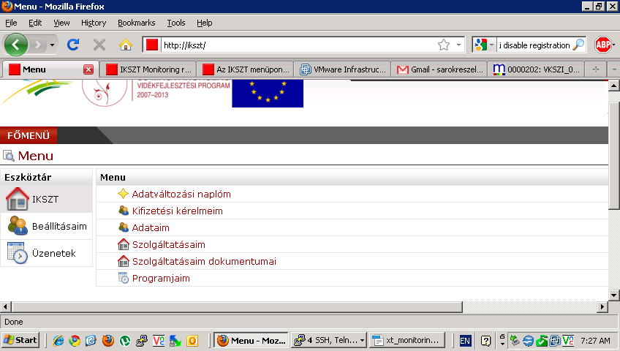620x351 pixels.
Task: Expand the URL bar history dropdown
Action: (458, 45)
